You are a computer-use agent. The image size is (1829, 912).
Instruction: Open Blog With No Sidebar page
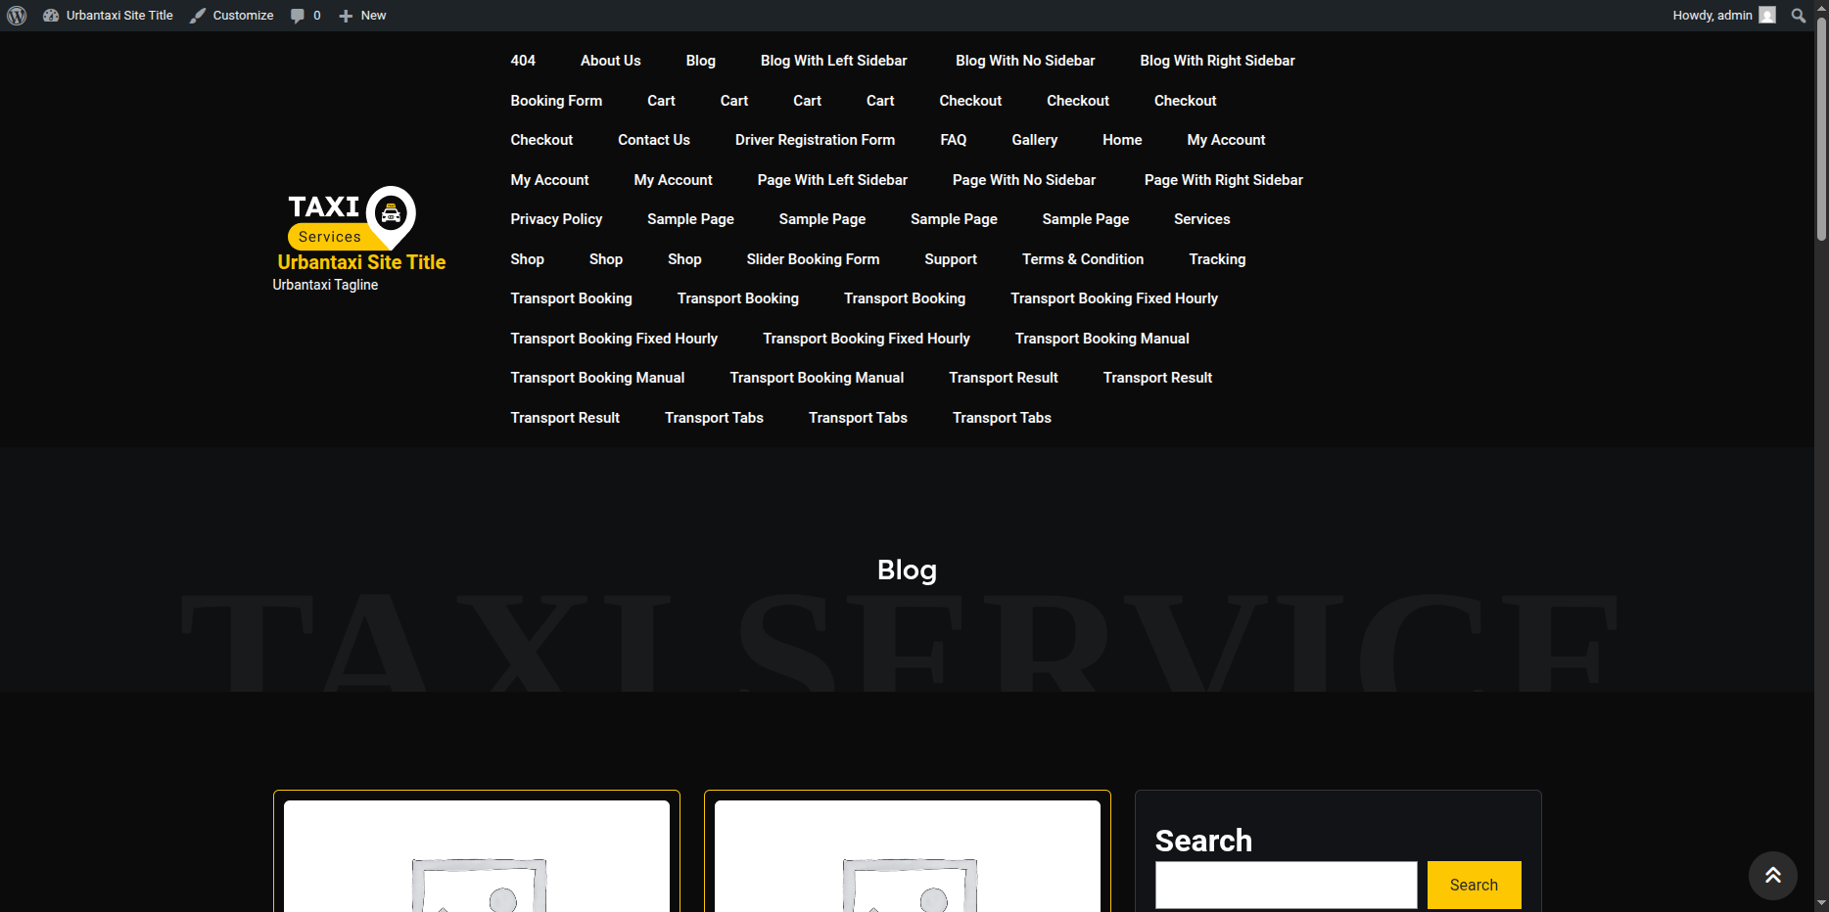1025,61
